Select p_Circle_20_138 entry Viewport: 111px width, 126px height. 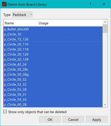53,60
